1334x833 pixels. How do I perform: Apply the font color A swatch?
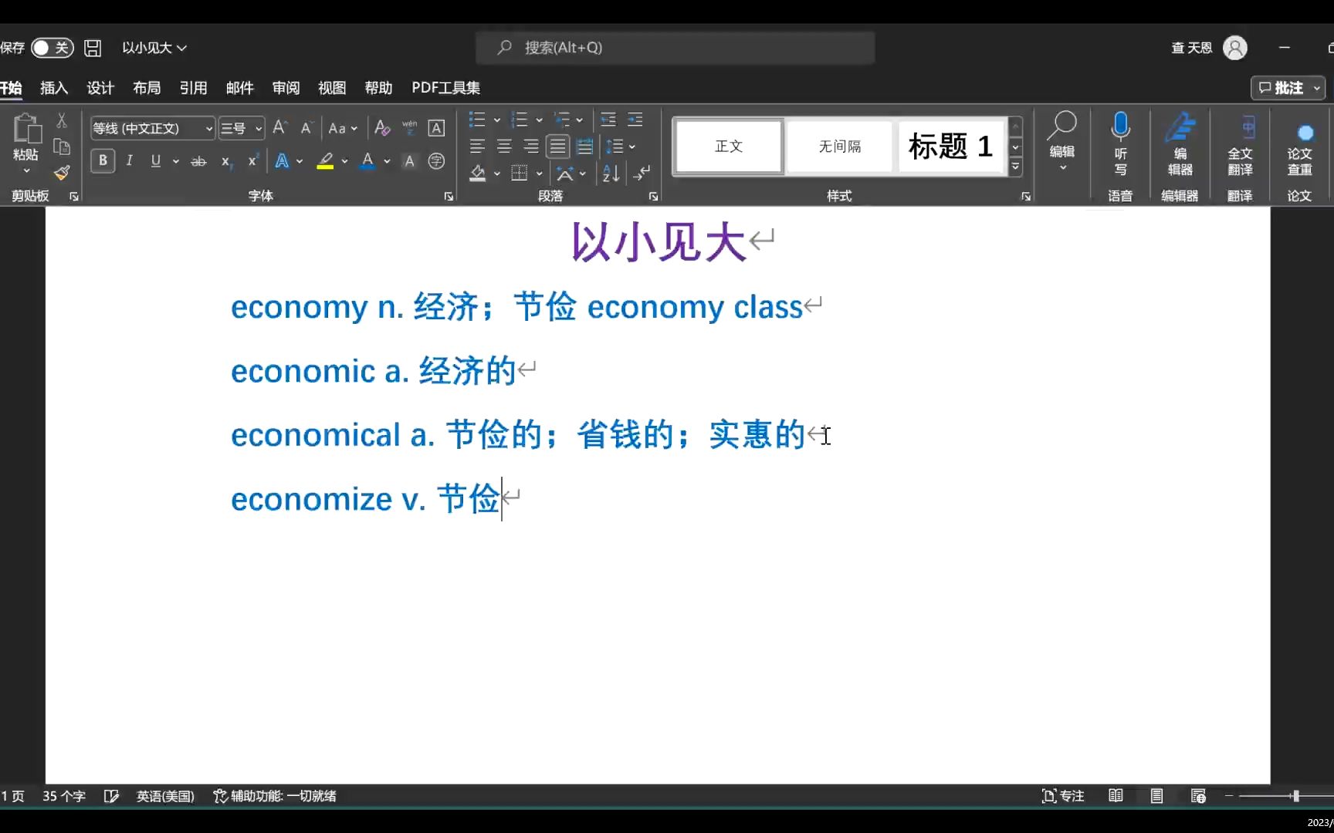click(367, 161)
